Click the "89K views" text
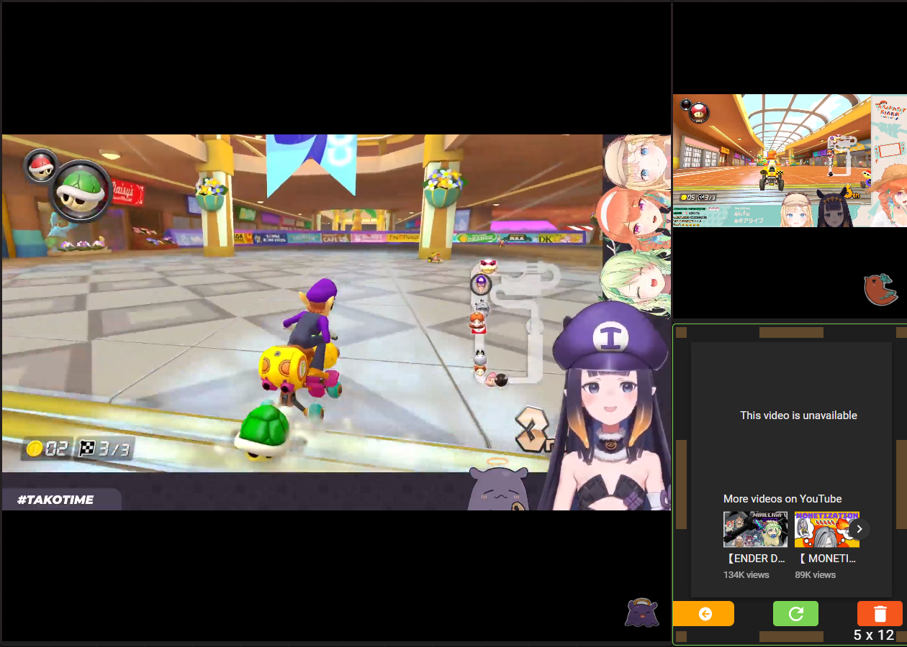907x647 pixels. pyautogui.click(x=815, y=575)
